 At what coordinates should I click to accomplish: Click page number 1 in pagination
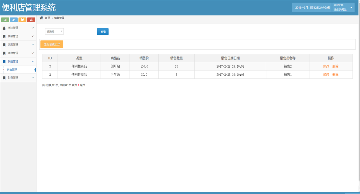pyautogui.click(x=79, y=85)
